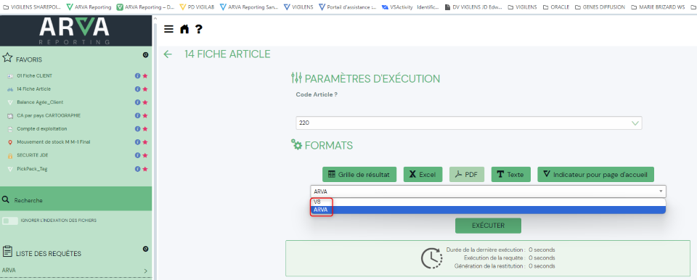Choose V8 in the dropdown list
Viewport: 697px width, 280px height.
coord(488,202)
